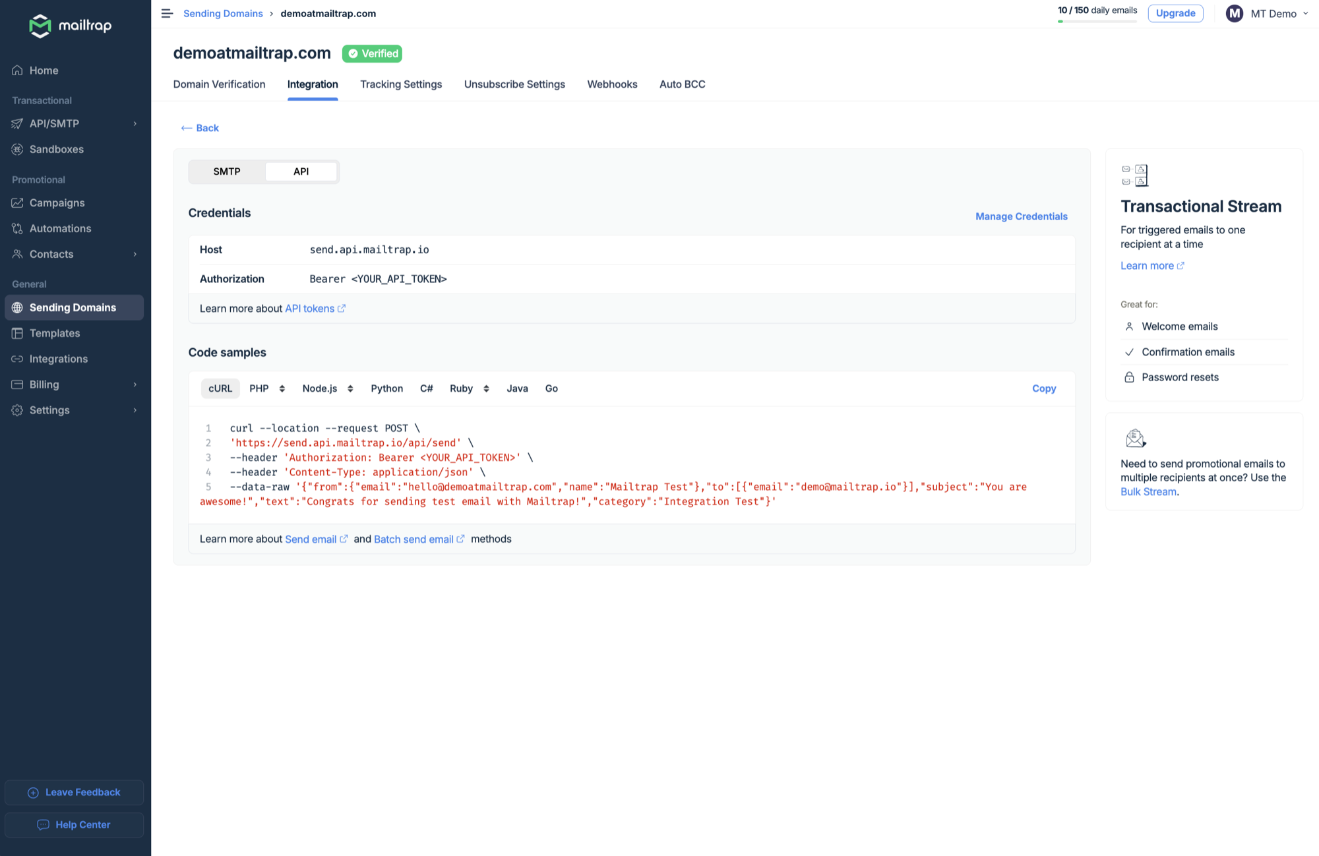
Task: Select the API toggle option
Action: point(301,171)
